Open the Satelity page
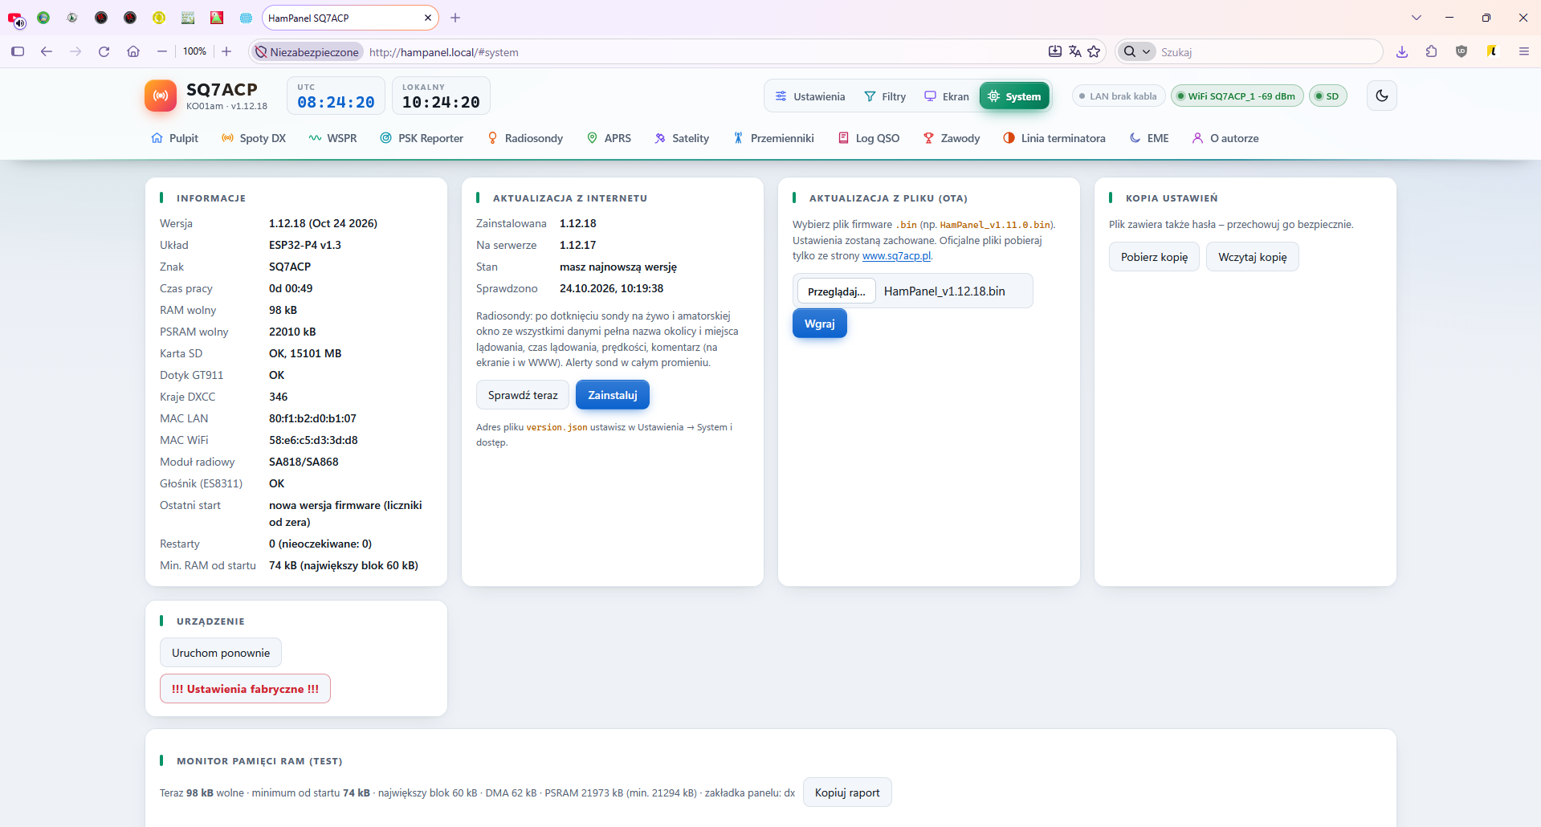This screenshot has width=1541, height=827. (x=682, y=138)
